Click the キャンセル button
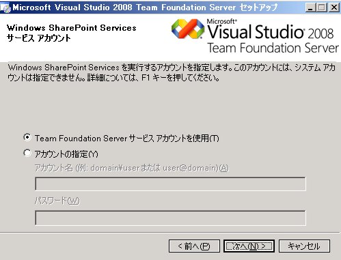 click(x=304, y=246)
